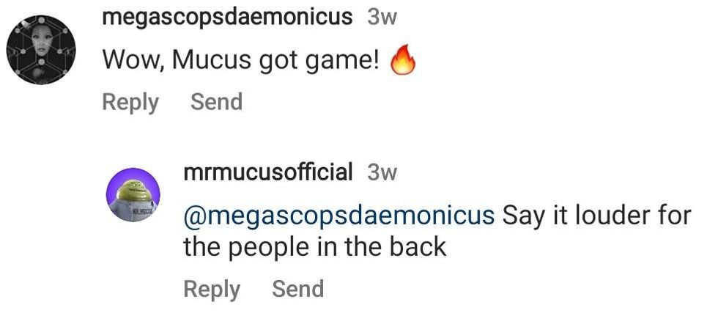Screen dimensions: 718x316
Task: Select the word Mucus in first comment
Action: point(212,59)
